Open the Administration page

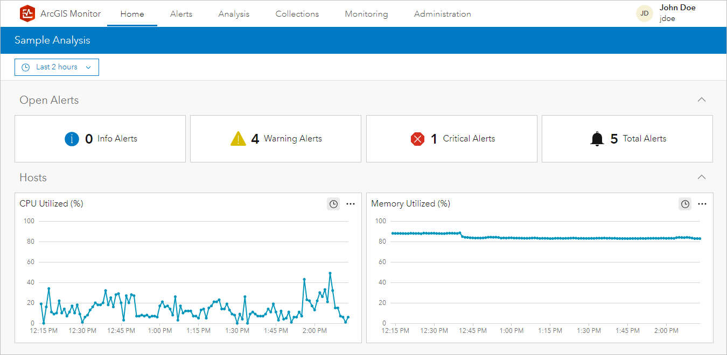coord(443,13)
